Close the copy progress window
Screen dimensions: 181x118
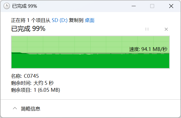[171, 6]
